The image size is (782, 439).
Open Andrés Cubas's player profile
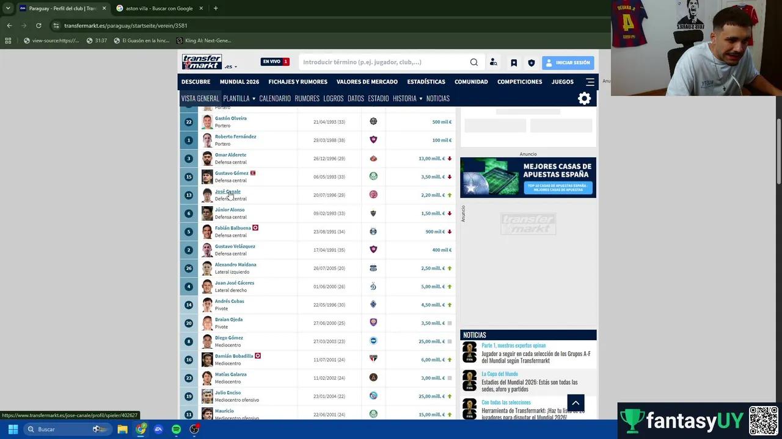click(230, 301)
